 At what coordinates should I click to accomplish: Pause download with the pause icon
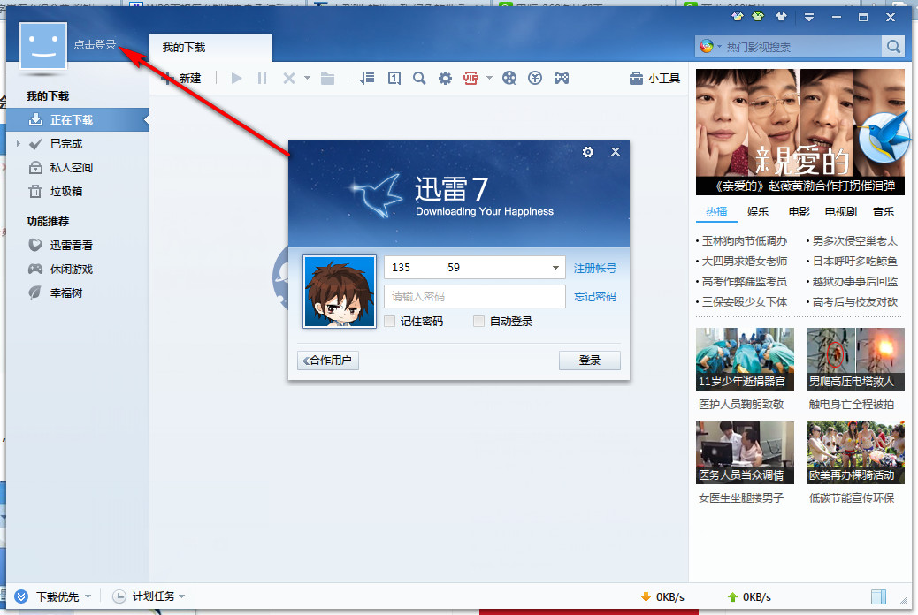(262, 78)
